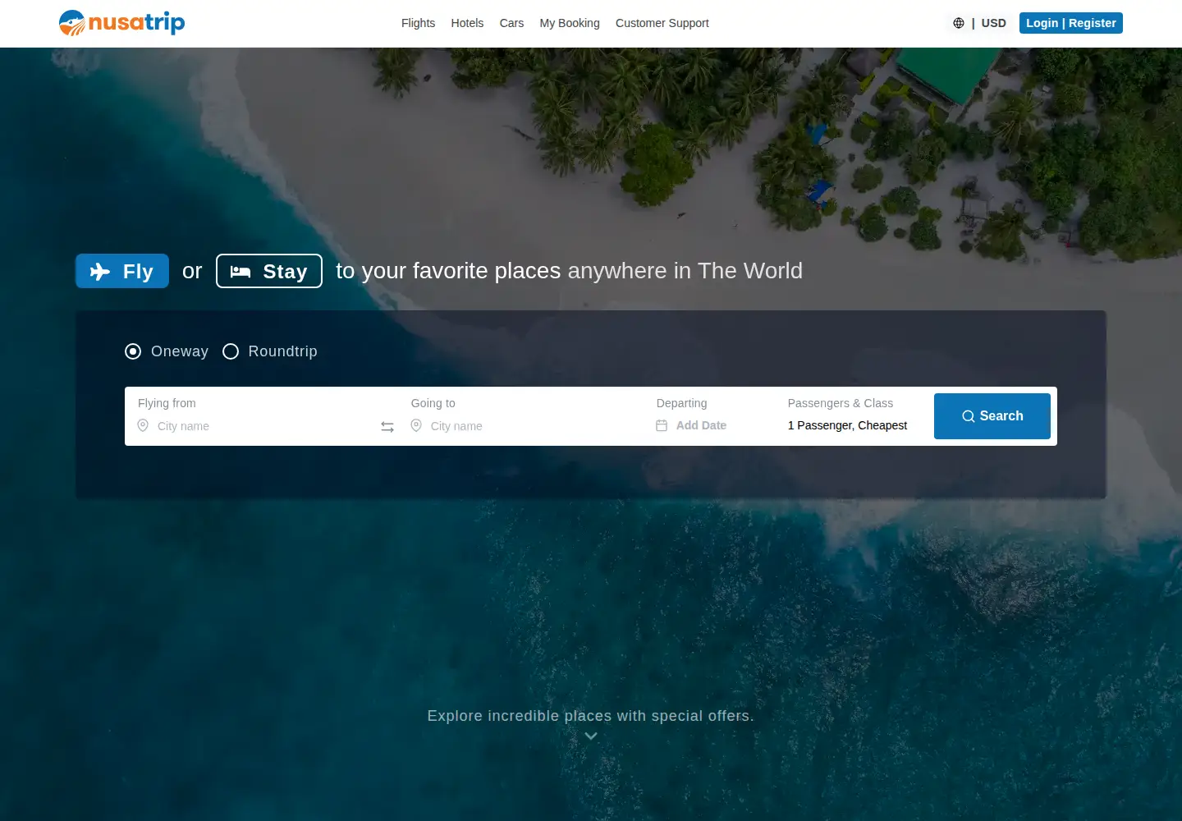The height and width of the screenshot is (821, 1182).
Task: Click the globe language icon
Action: [x=958, y=23]
